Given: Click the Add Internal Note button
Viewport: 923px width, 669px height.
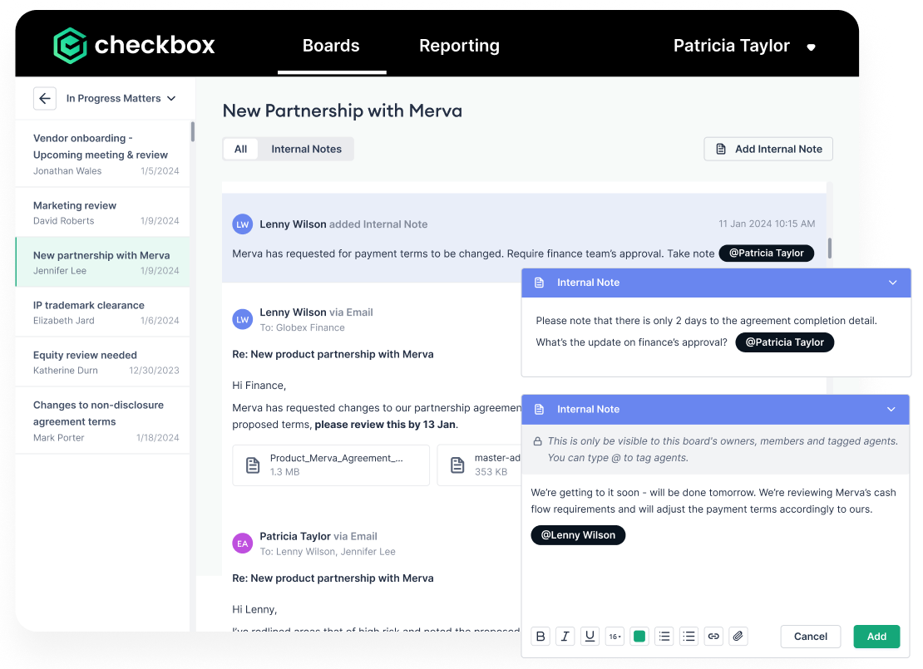Looking at the screenshot, I should click(x=768, y=149).
